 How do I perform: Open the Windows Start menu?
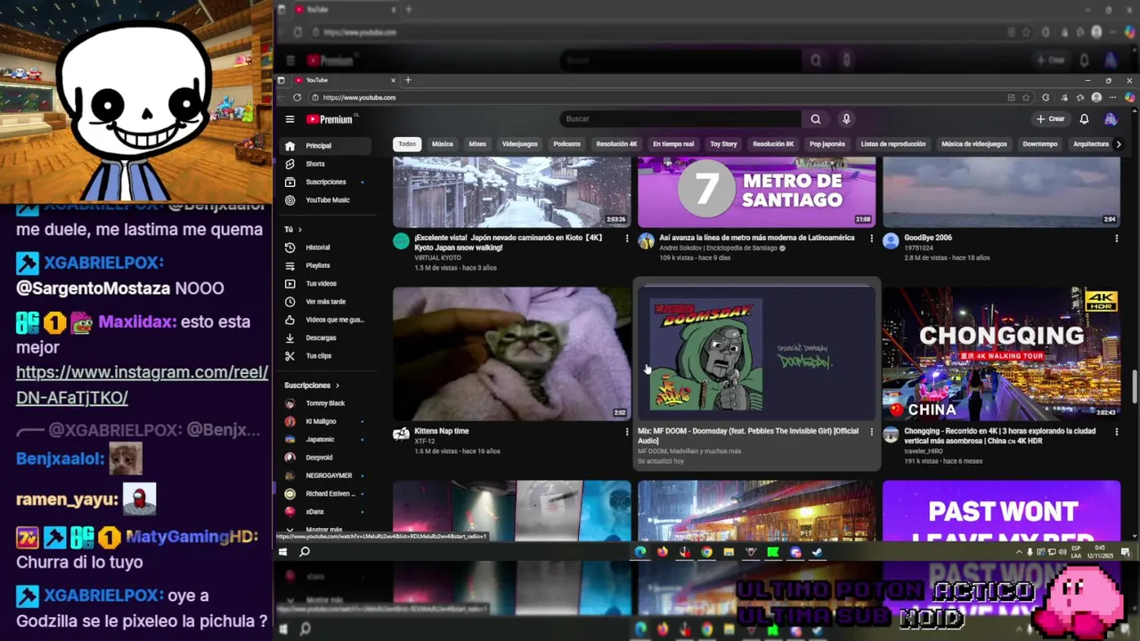[282, 552]
